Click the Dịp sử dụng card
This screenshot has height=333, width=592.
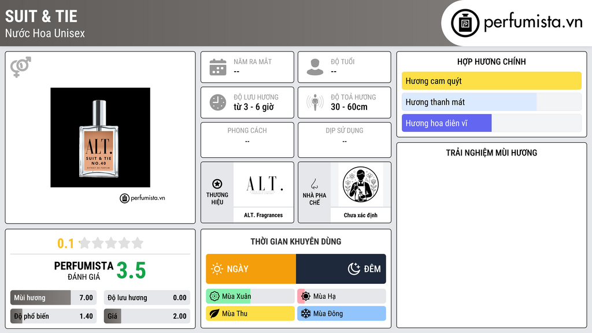345,140
